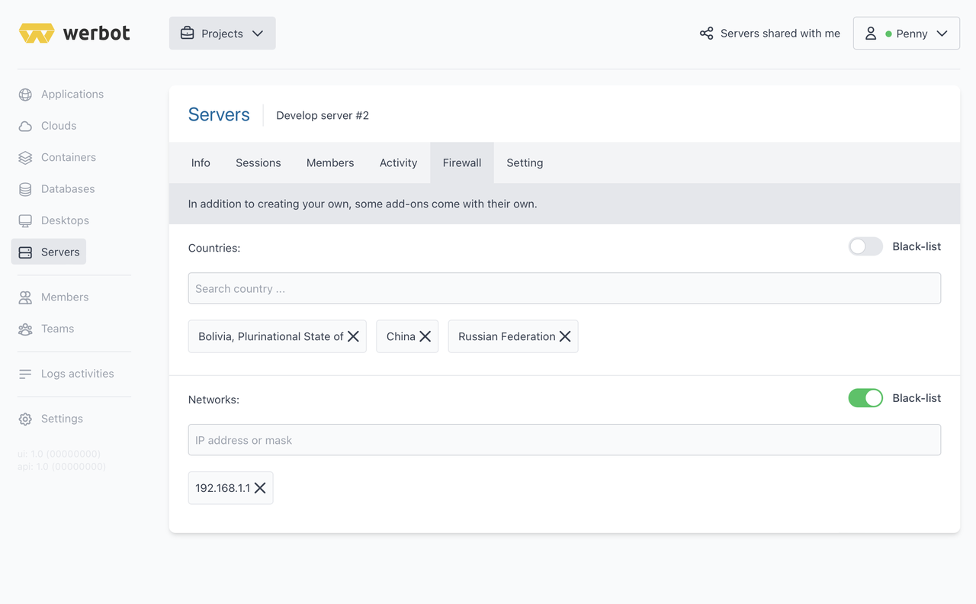Screen dimensions: 976x604
Task: Click the Servers heading link
Action: pyautogui.click(x=219, y=114)
